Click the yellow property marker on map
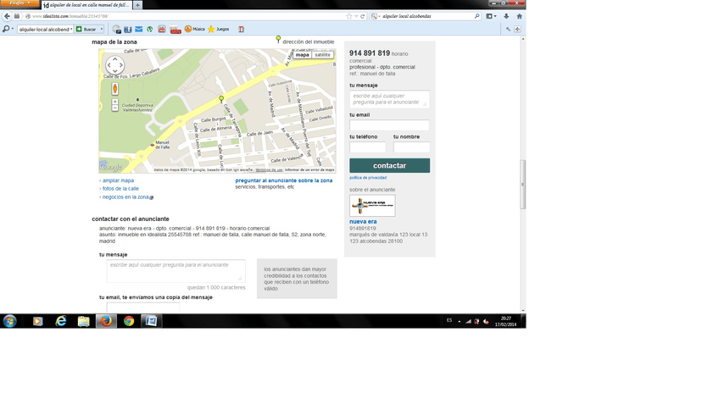This screenshot has width=719, height=404. [221, 100]
